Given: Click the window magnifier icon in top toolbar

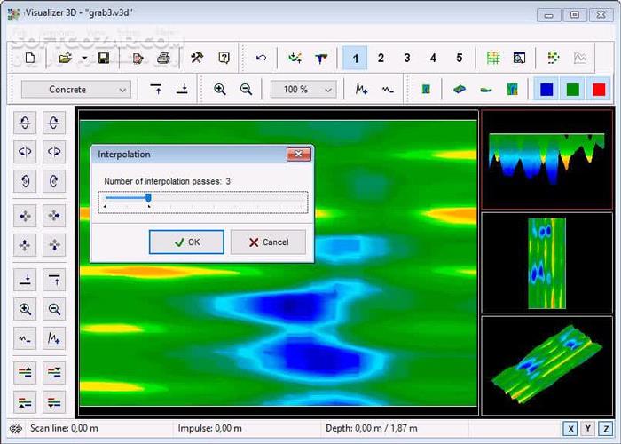Looking at the screenshot, I should [519, 58].
